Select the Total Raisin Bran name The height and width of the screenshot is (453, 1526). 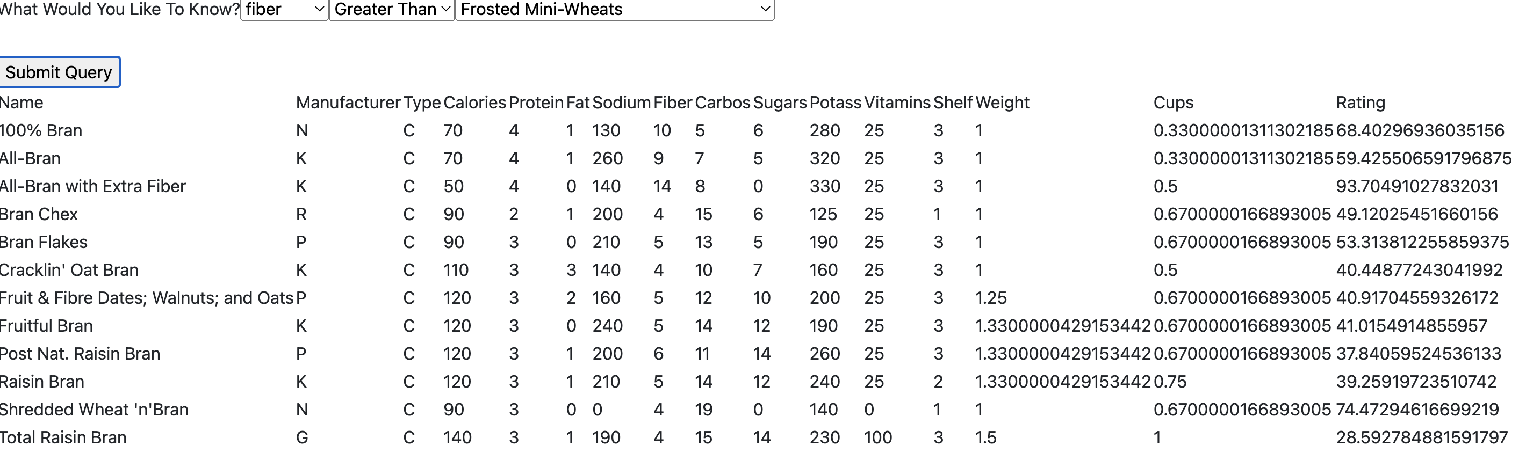(x=63, y=437)
